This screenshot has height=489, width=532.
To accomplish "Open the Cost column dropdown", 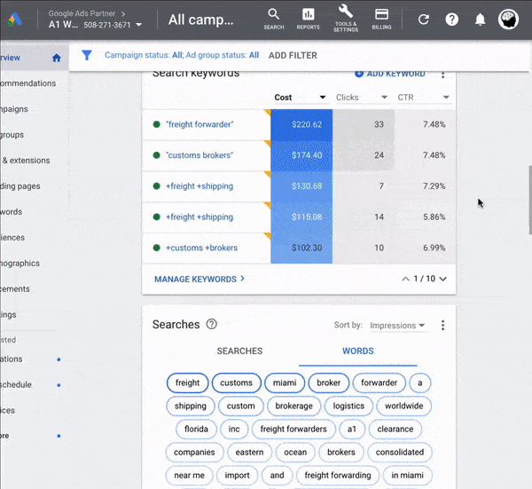I will point(323,97).
